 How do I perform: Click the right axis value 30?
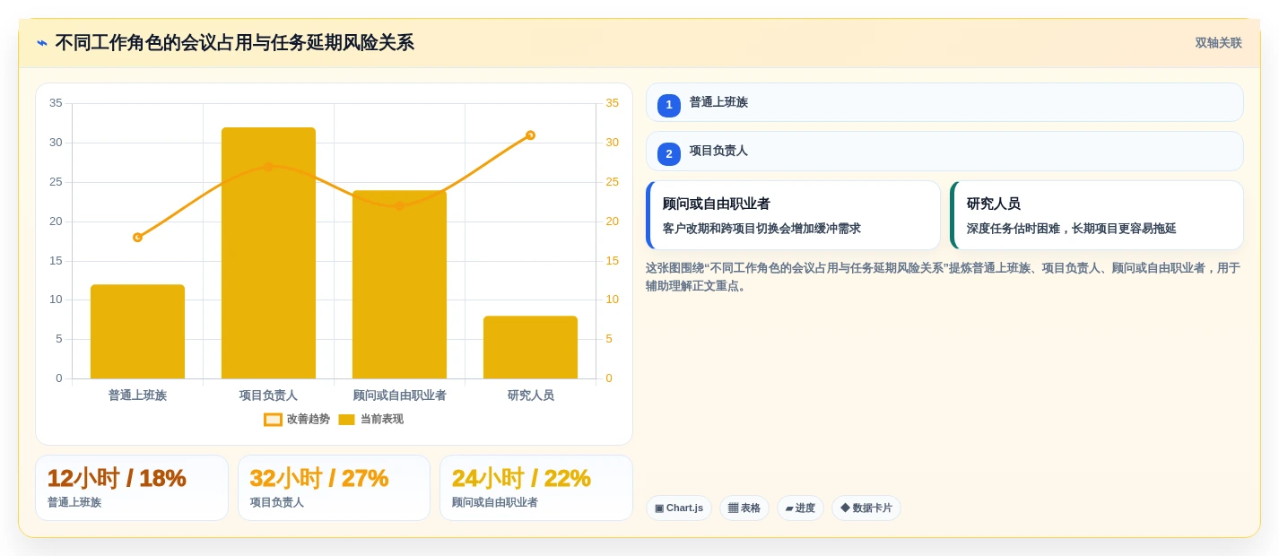pyautogui.click(x=612, y=143)
